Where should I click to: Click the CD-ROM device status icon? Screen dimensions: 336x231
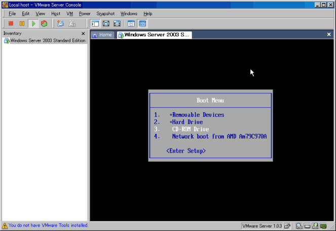point(299,226)
